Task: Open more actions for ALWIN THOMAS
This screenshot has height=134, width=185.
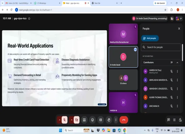Action: coord(177,98)
